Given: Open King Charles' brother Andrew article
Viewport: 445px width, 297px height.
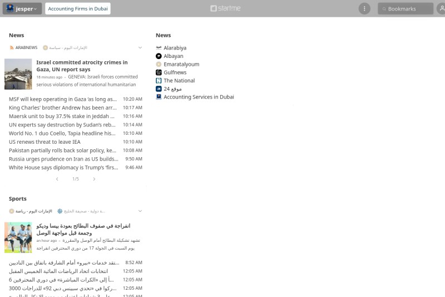Looking at the screenshot, I should pos(63,108).
